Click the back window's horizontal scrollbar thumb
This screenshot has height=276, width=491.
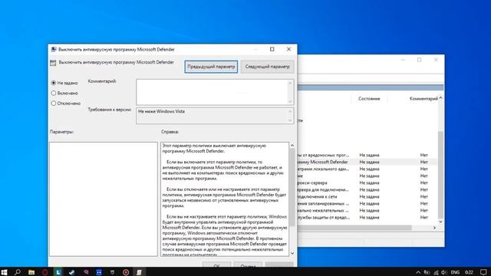point(354,228)
